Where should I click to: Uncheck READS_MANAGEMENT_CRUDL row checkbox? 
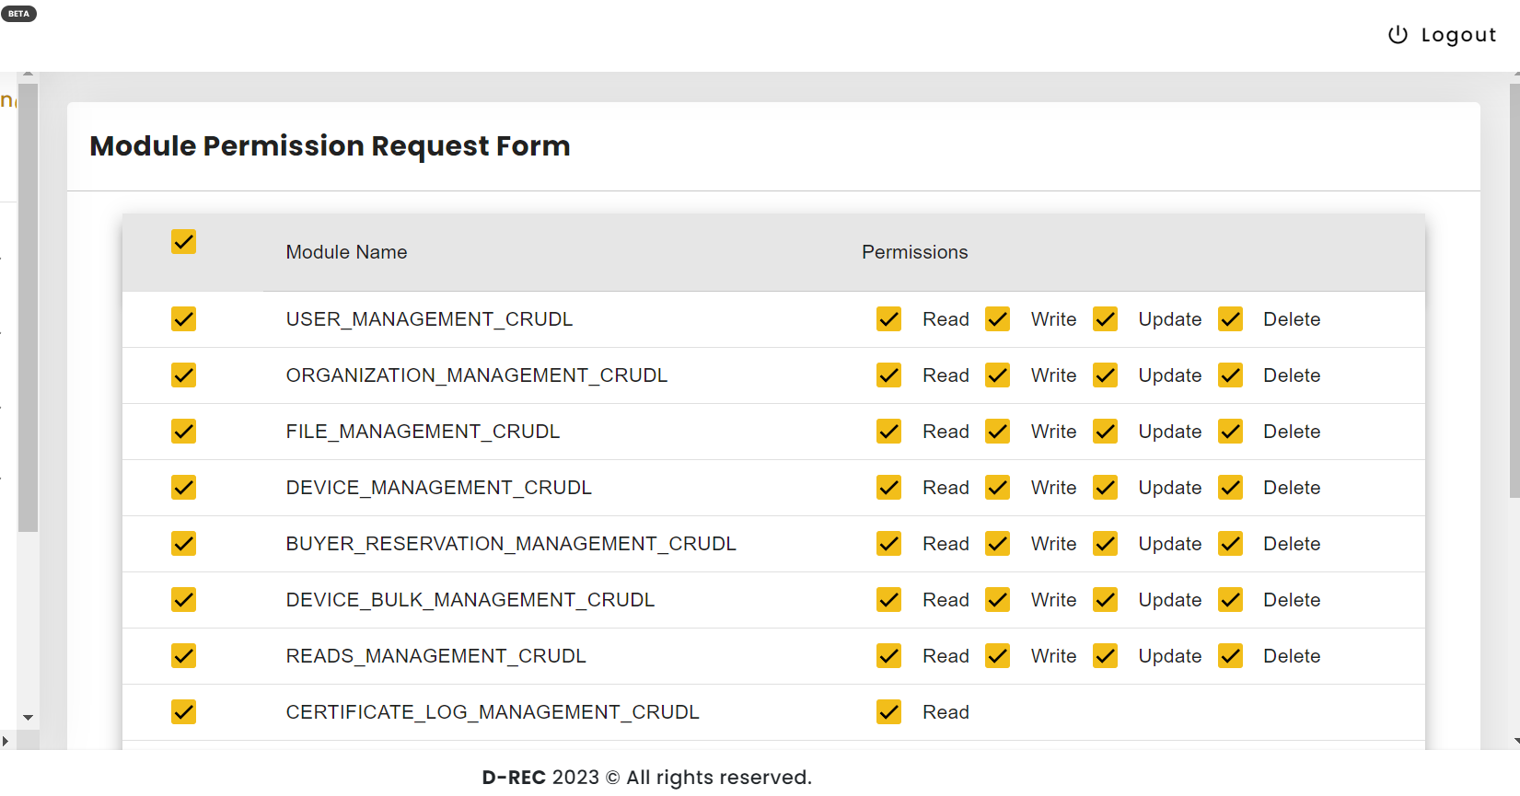click(183, 656)
